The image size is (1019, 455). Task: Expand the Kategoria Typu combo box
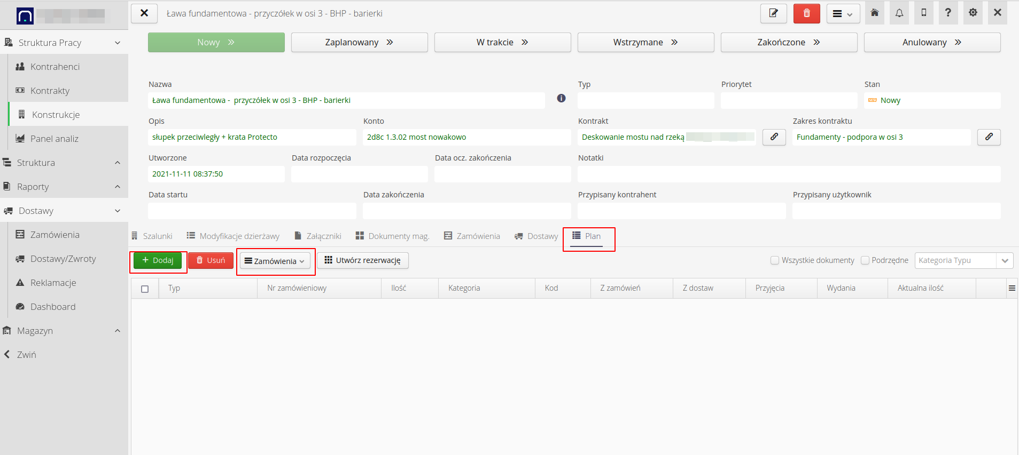coord(1005,260)
